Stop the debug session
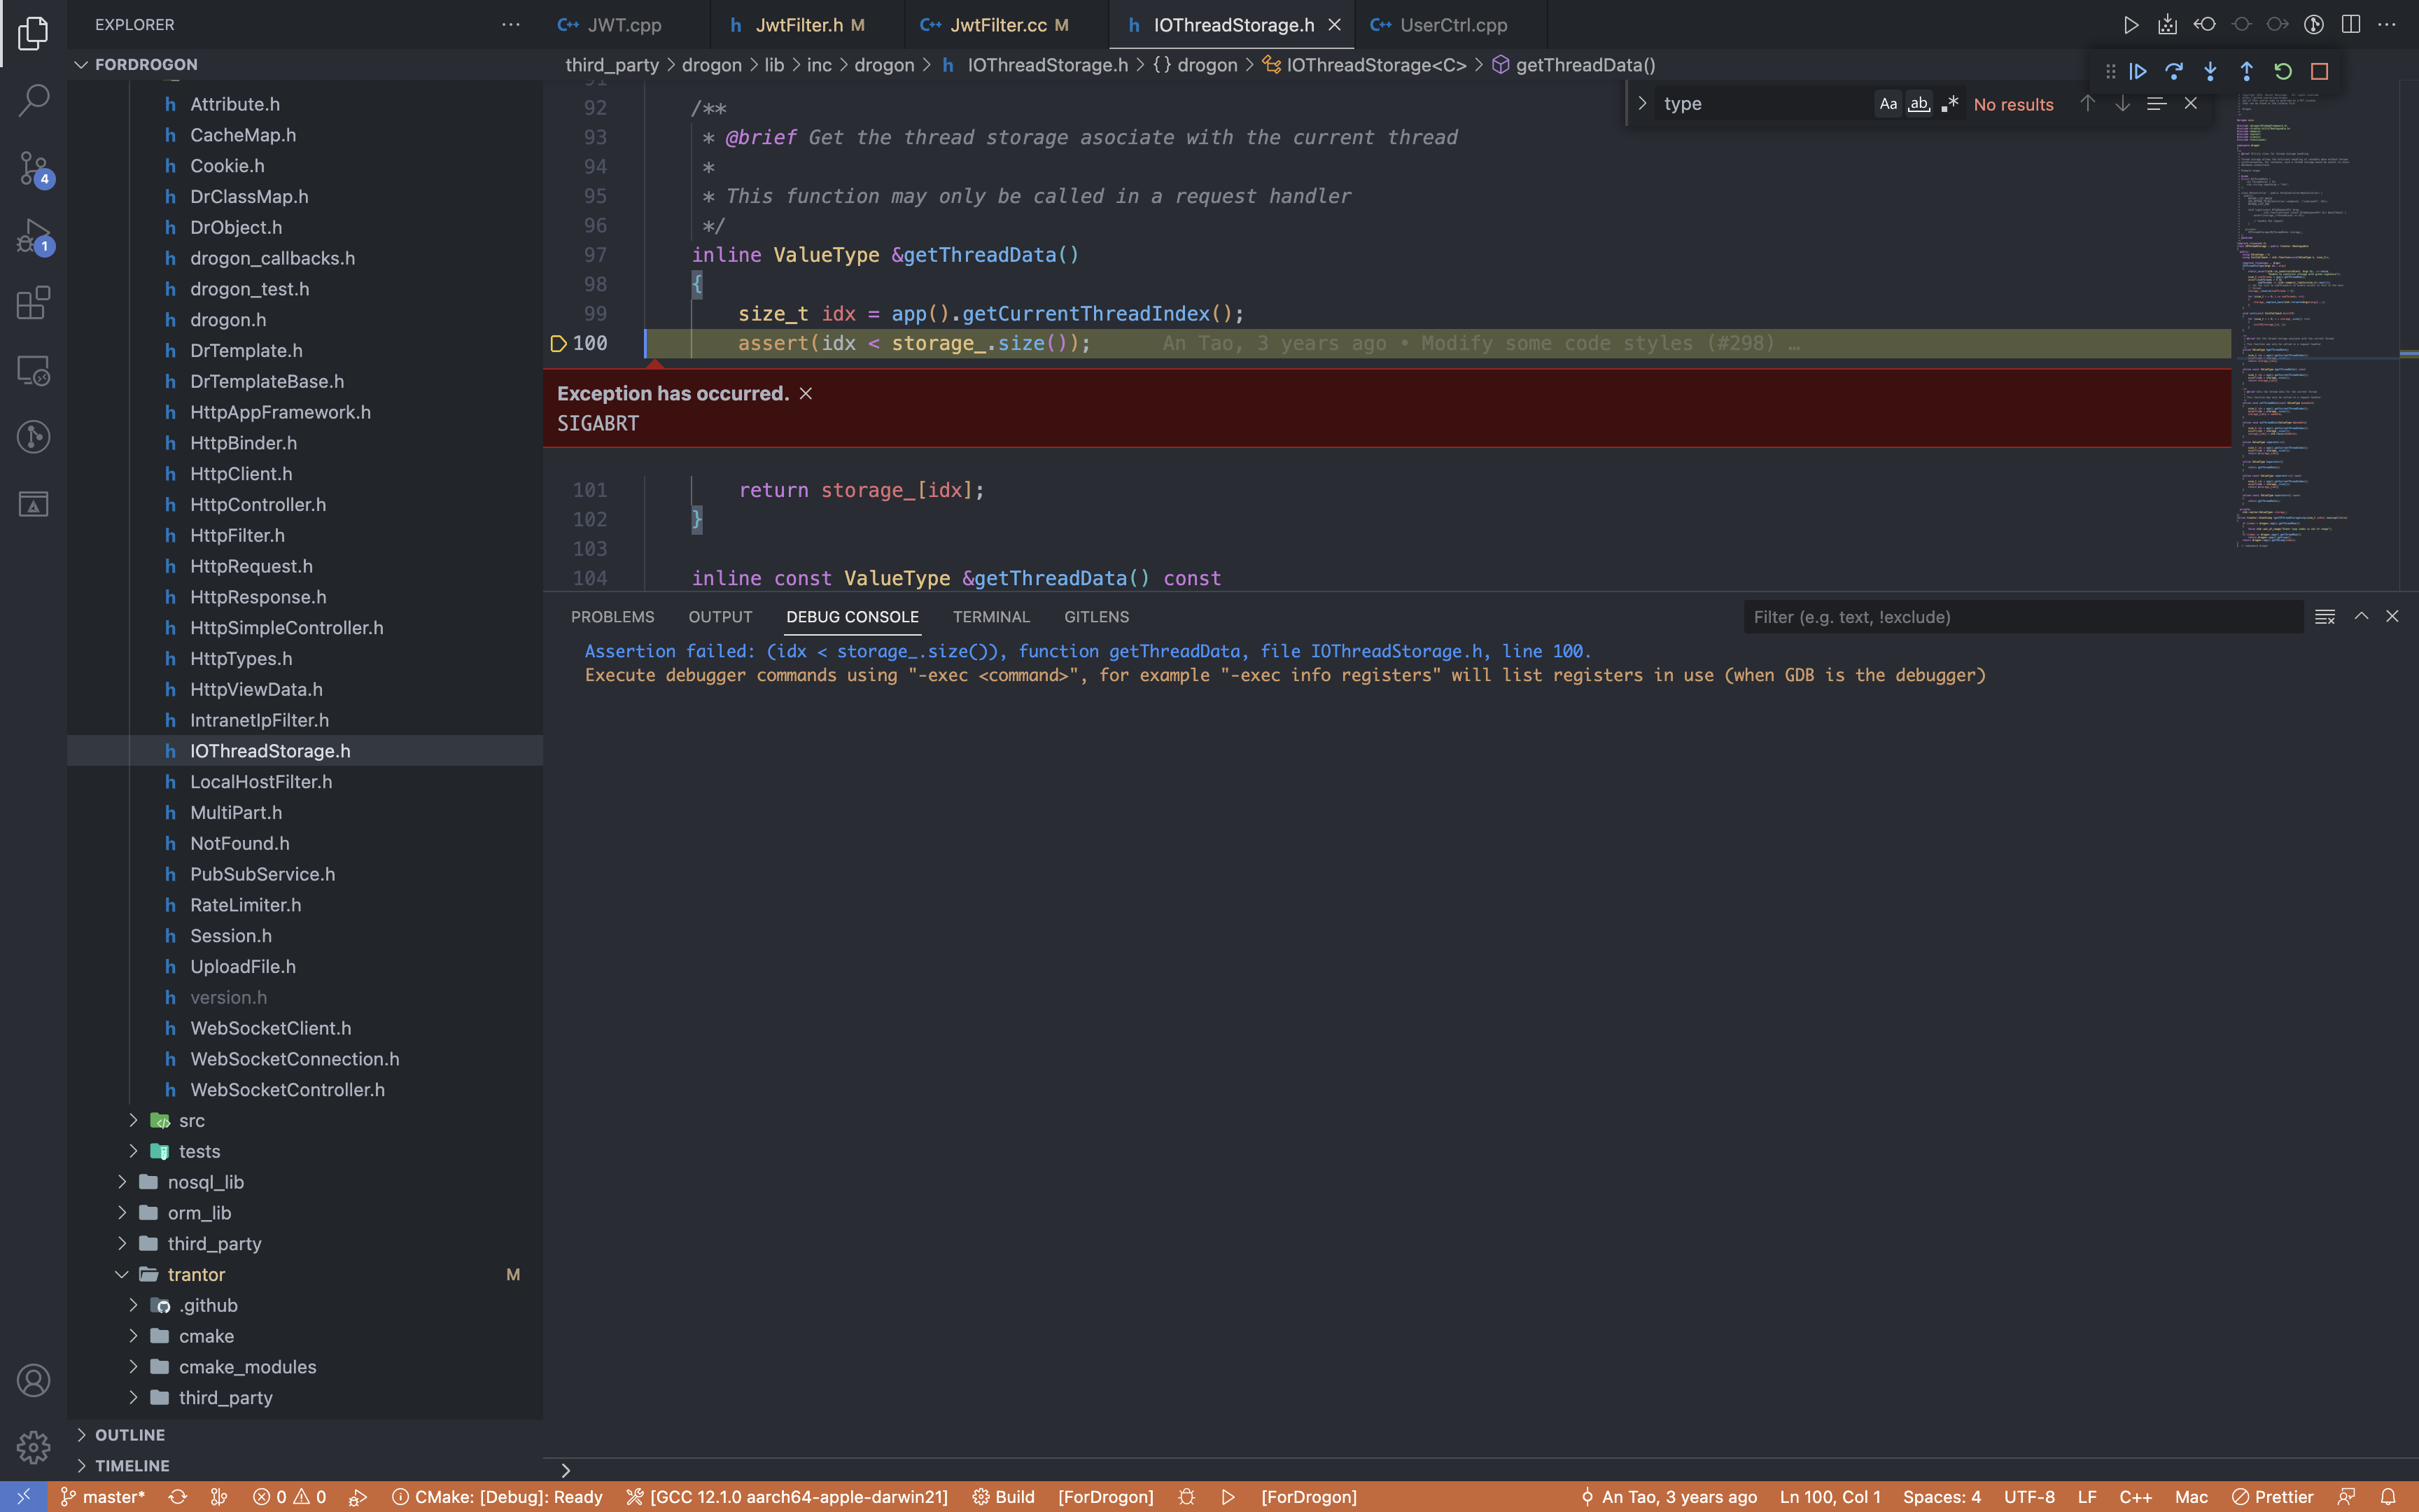Image resolution: width=2419 pixels, height=1512 pixels. tap(2320, 72)
